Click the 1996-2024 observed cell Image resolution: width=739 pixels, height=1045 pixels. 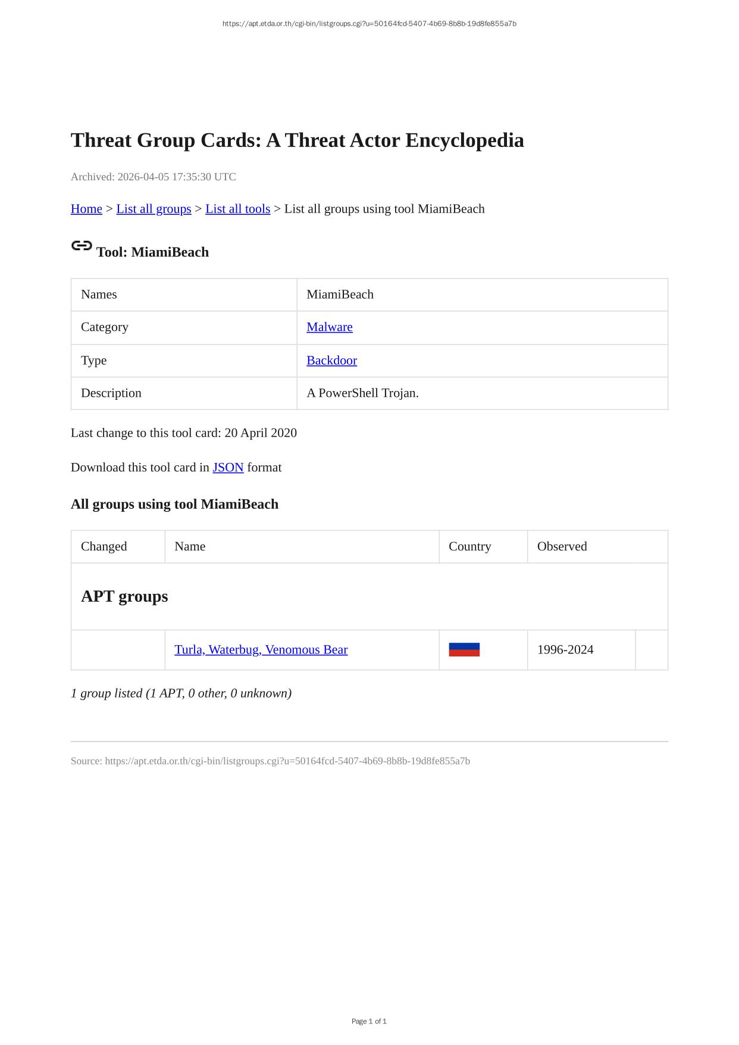565,650
